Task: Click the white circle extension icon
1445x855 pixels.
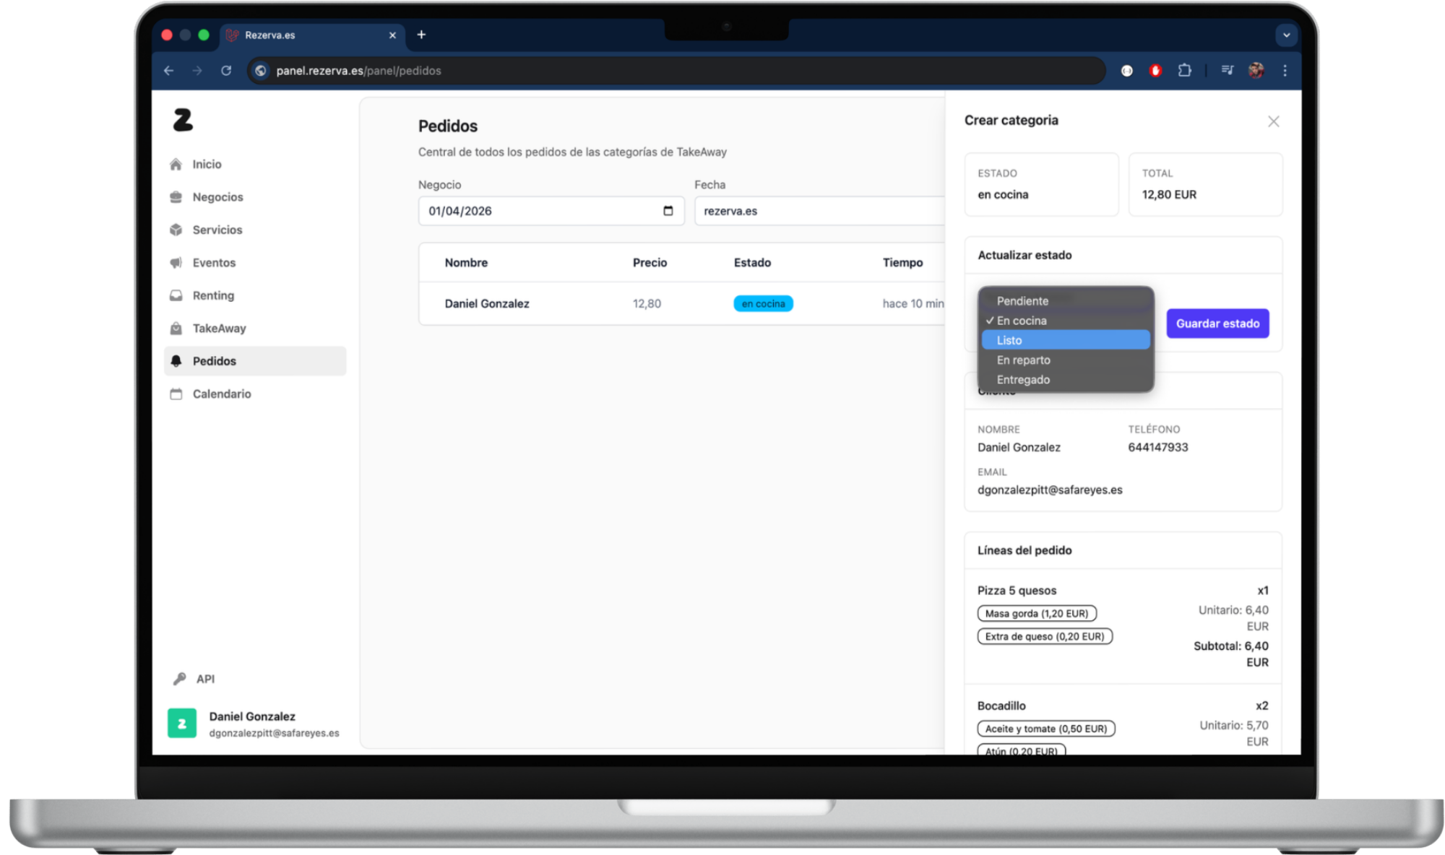Action: pos(1126,71)
